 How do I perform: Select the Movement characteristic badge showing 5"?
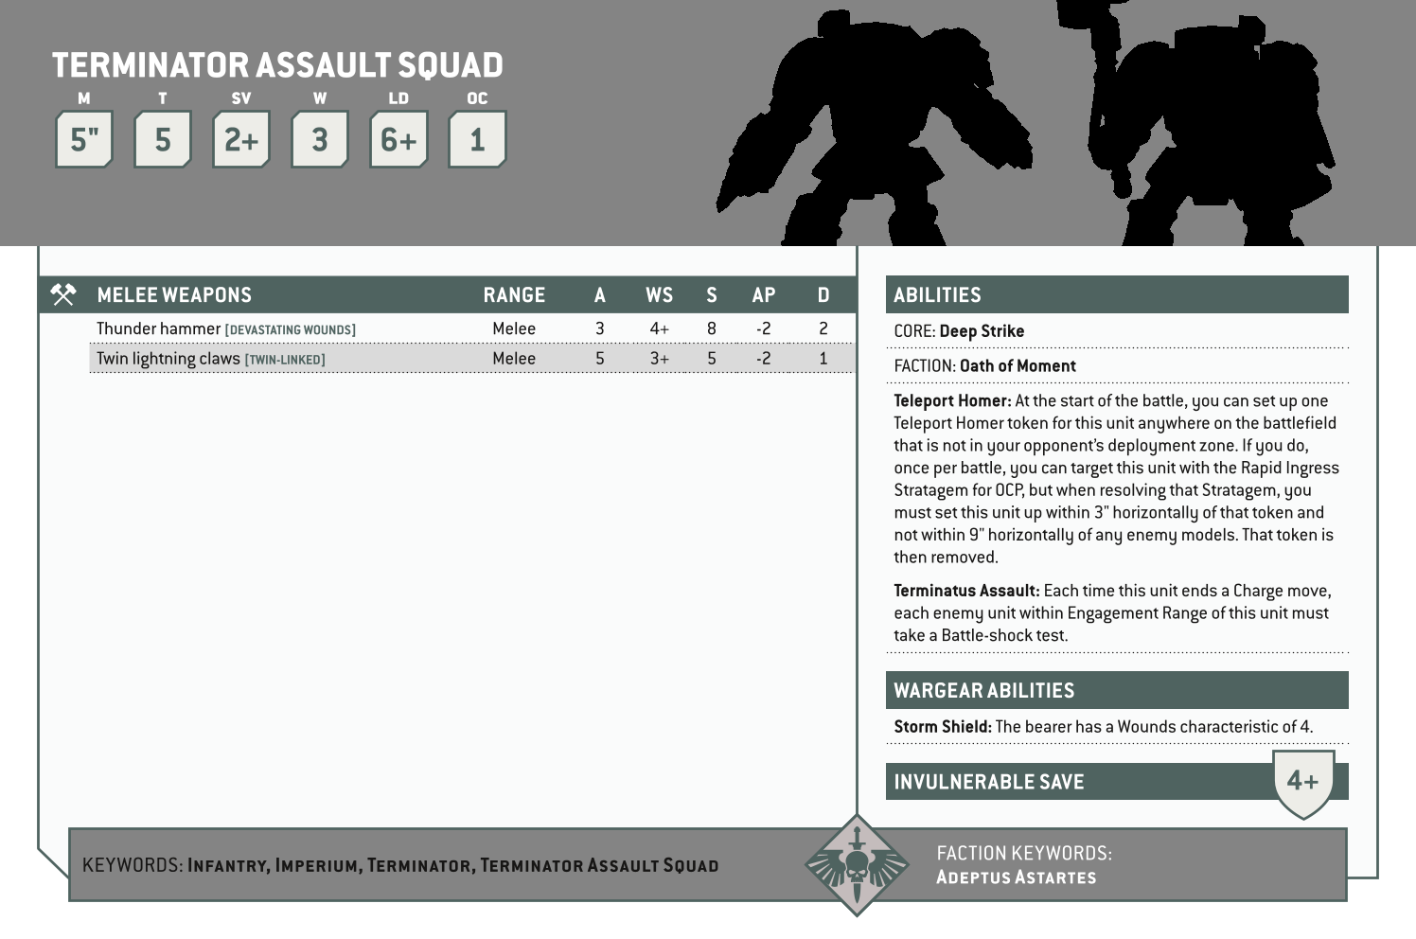pyautogui.click(x=83, y=139)
